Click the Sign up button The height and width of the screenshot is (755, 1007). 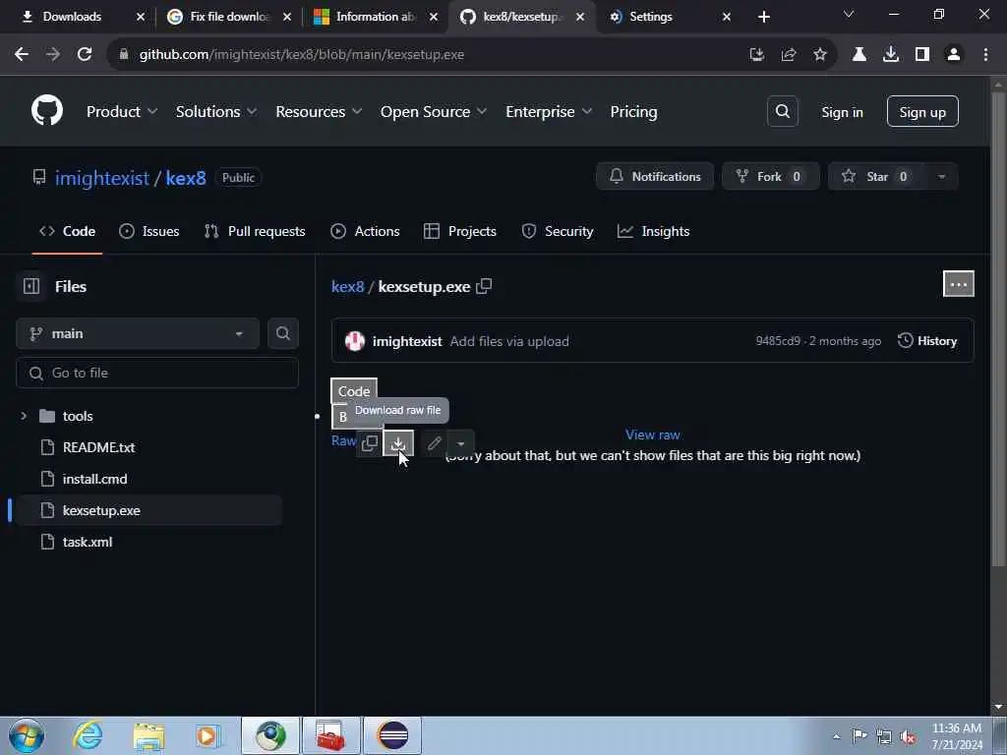click(922, 112)
